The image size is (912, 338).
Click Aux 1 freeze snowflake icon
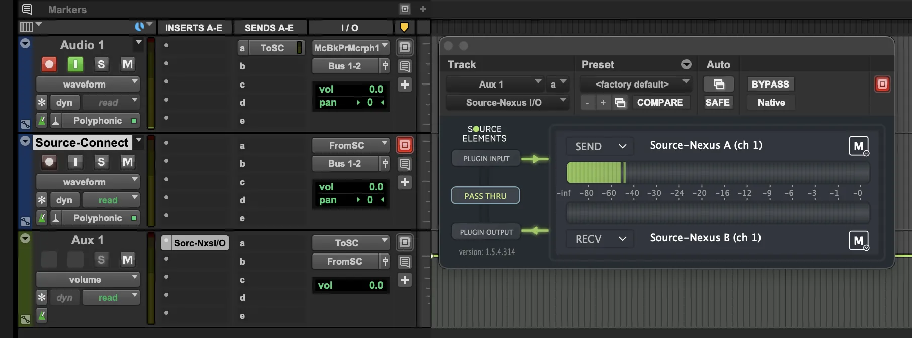coord(42,297)
